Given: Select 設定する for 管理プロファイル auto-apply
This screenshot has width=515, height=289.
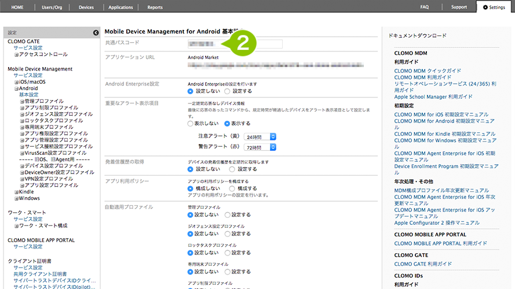Looking at the screenshot, I should (x=227, y=215).
